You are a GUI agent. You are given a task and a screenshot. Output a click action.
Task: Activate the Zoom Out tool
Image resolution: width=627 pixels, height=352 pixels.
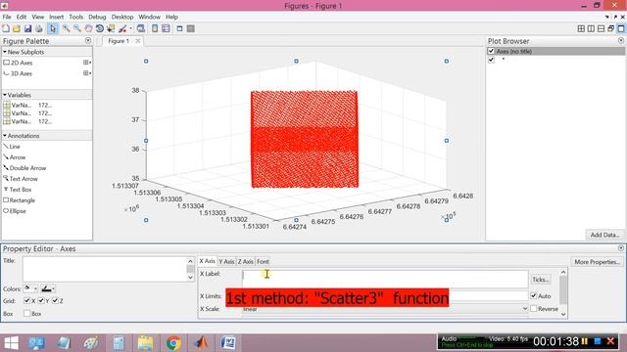[77, 28]
